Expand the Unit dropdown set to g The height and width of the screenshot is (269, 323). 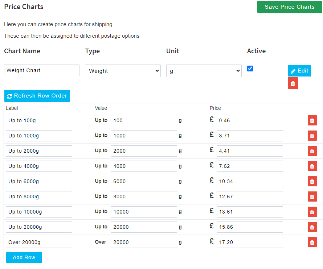pos(204,71)
